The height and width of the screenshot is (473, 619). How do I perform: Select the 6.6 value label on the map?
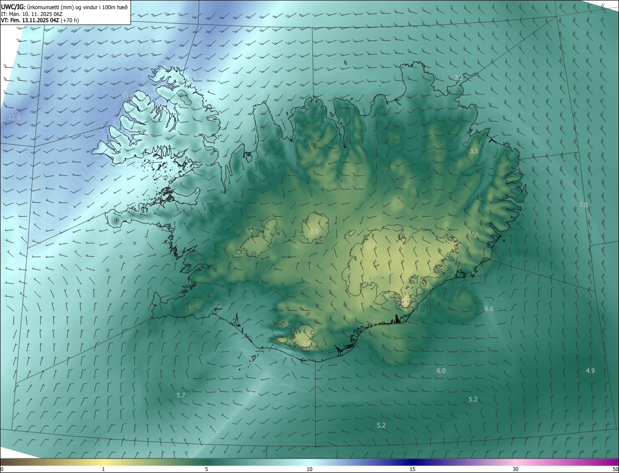tap(489, 309)
